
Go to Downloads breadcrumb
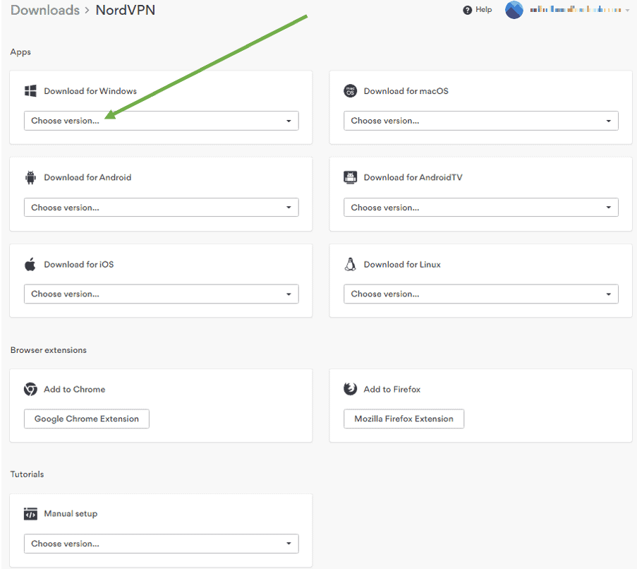pyautogui.click(x=45, y=10)
